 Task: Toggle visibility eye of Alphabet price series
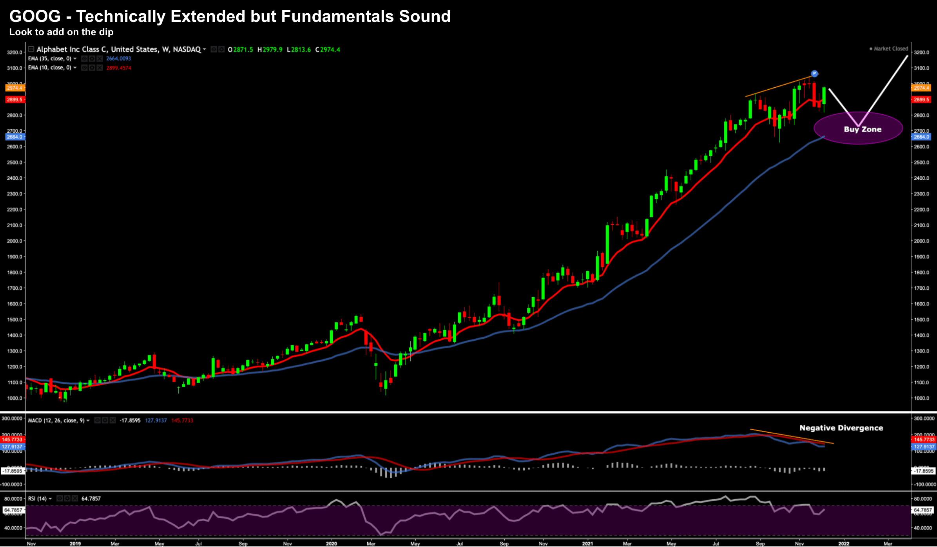[x=214, y=49]
